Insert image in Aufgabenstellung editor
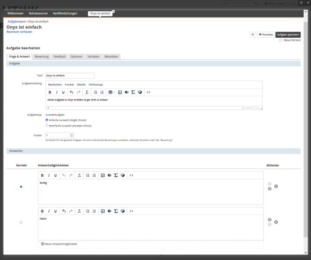Screen dimensions: 311x260 click(120, 92)
